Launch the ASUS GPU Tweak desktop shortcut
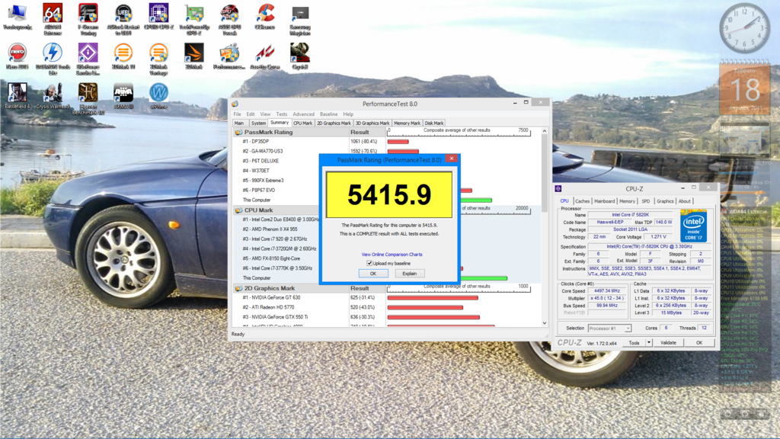Image resolution: width=780 pixels, height=439 pixels. coord(229,19)
